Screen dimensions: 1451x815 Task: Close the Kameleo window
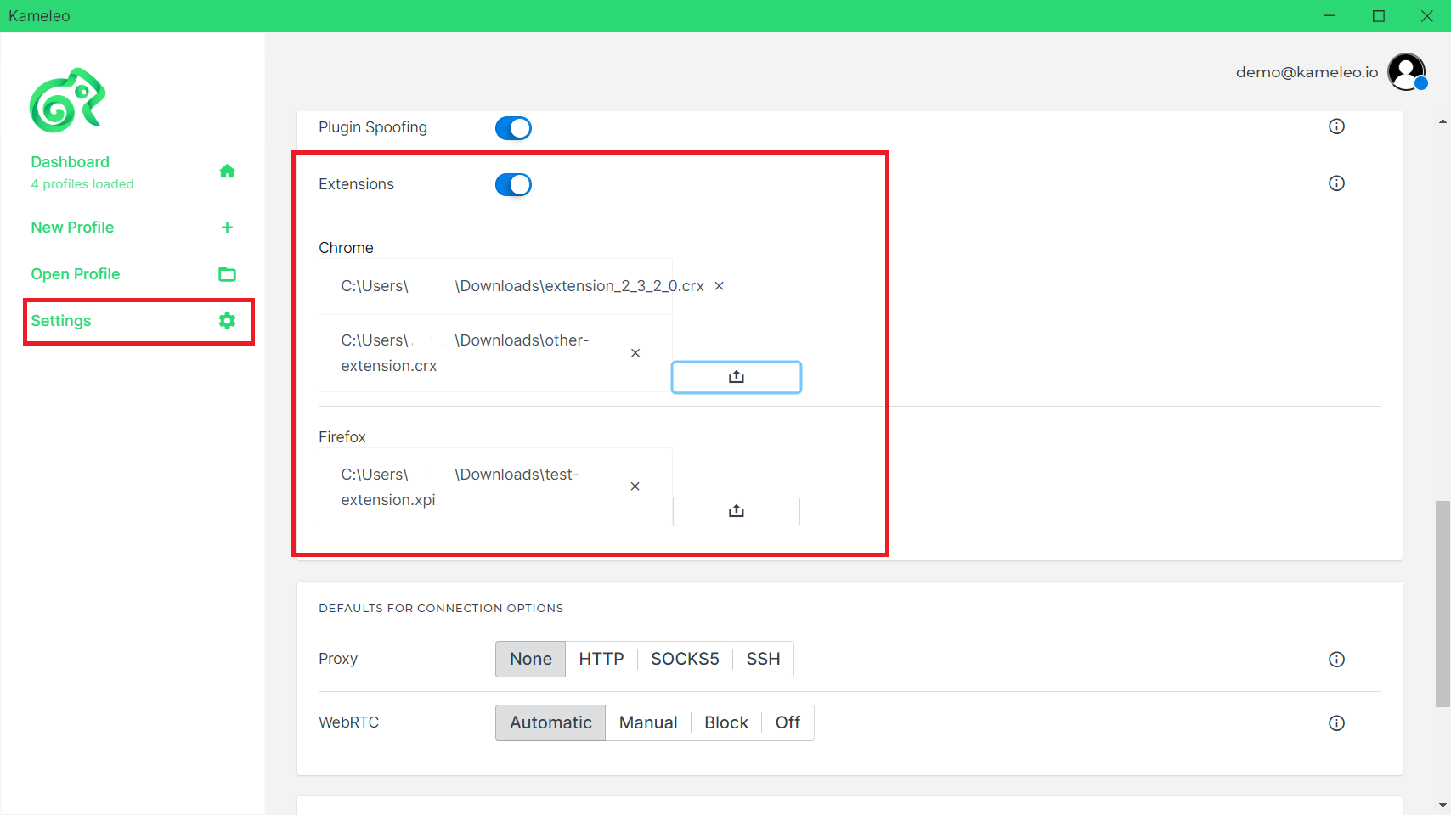click(1427, 16)
